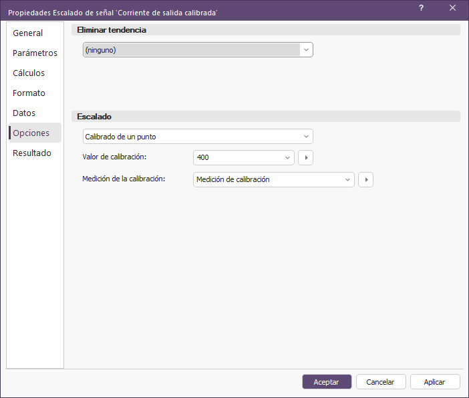
Task: Select the Formato tab
Action: point(29,93)
